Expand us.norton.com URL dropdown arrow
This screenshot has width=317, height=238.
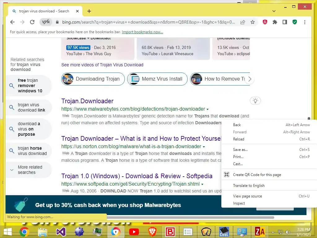pos(204,147)
